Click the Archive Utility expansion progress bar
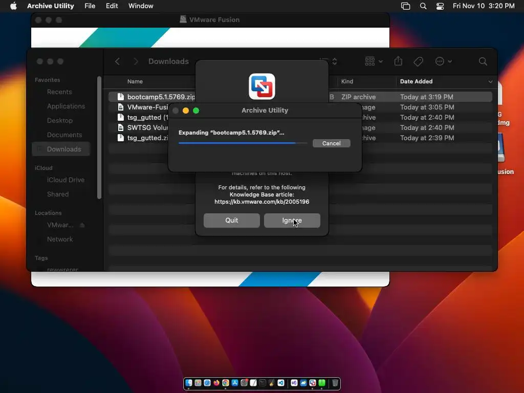The width and height of the screenshot is (524, 393). tap(243, 143)
